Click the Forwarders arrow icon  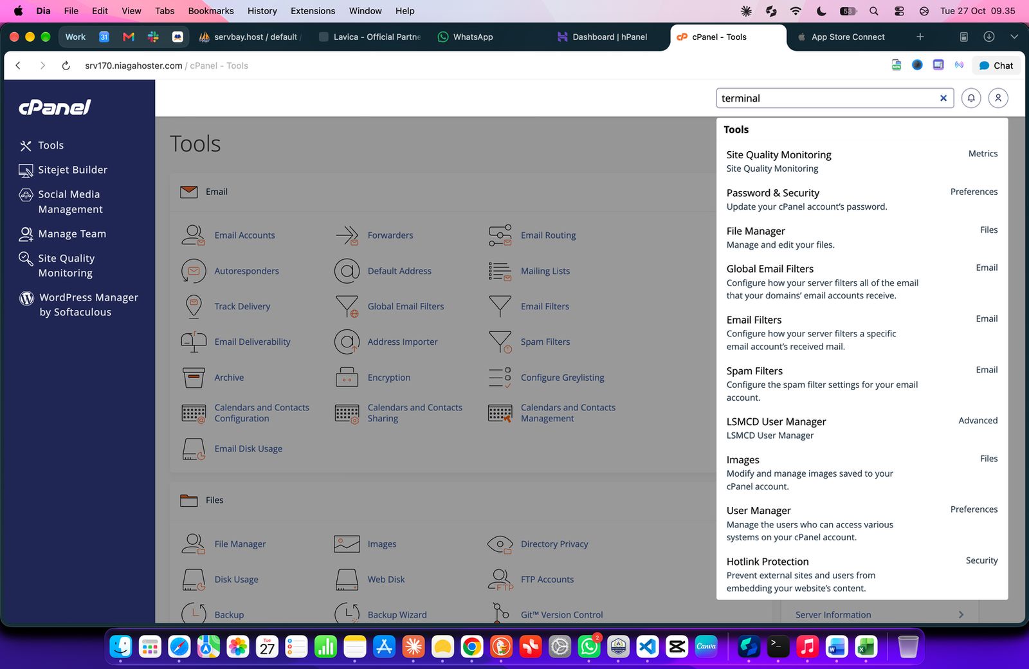pos(347,235)
